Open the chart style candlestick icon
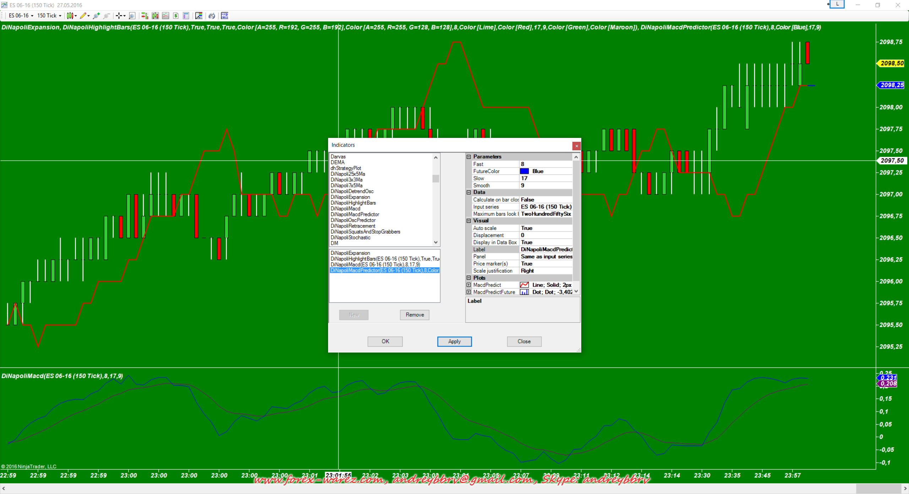Screen dimensions: 909x494 coord(70,16)
